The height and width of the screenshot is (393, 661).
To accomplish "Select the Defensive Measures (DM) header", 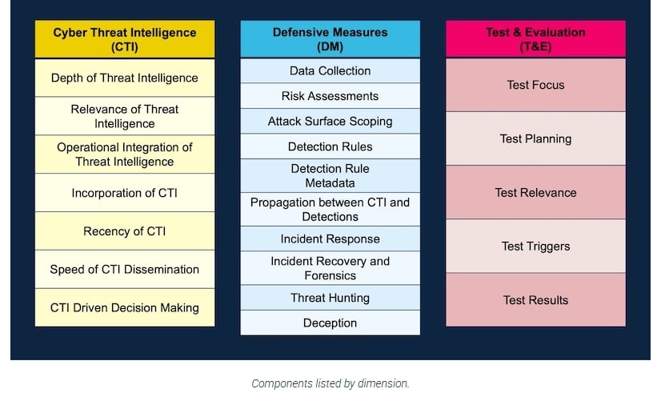I will [330, 39].
